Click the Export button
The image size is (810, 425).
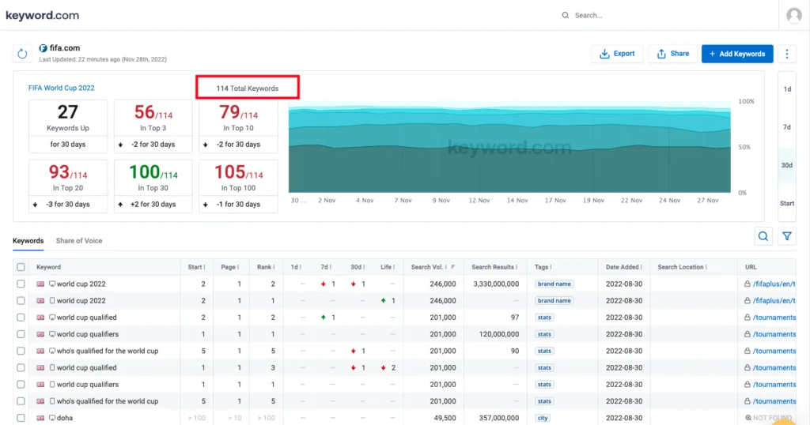617,54
